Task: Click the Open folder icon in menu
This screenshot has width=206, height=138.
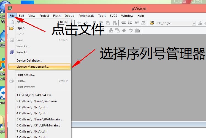Action: click(x=12, y=28)
